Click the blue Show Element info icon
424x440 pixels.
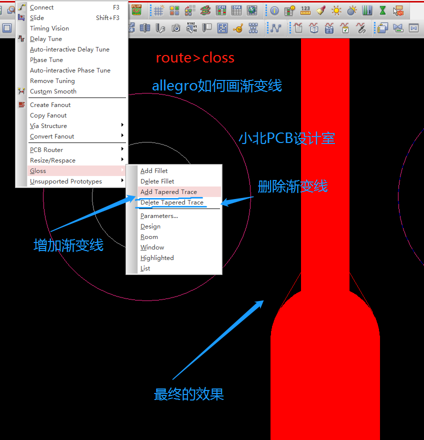[274, 10]
